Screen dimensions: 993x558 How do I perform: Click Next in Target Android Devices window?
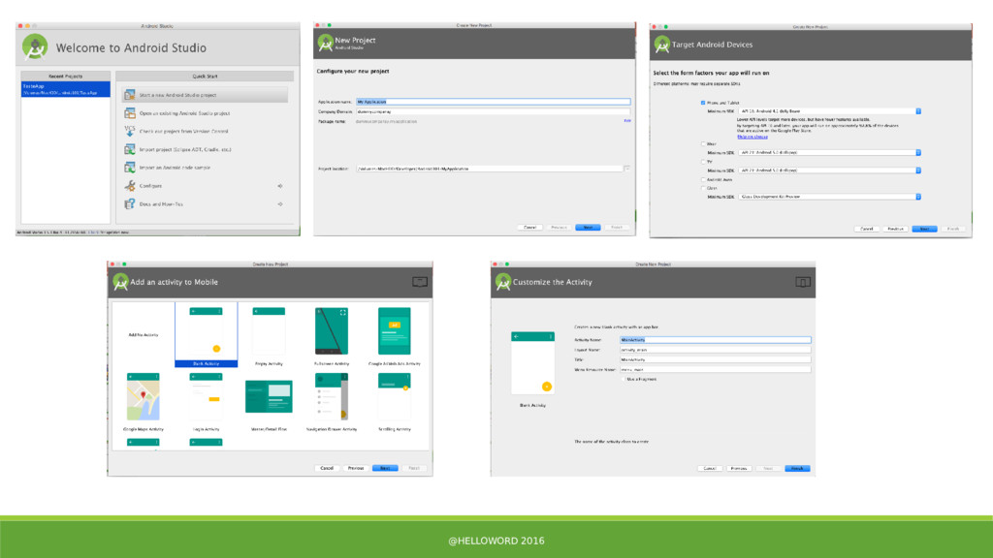point(924,229)
